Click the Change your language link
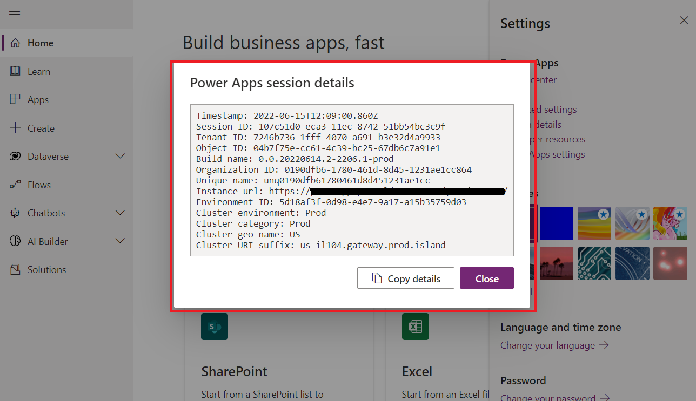The image size is (696, 401). (x=554, y=345)
